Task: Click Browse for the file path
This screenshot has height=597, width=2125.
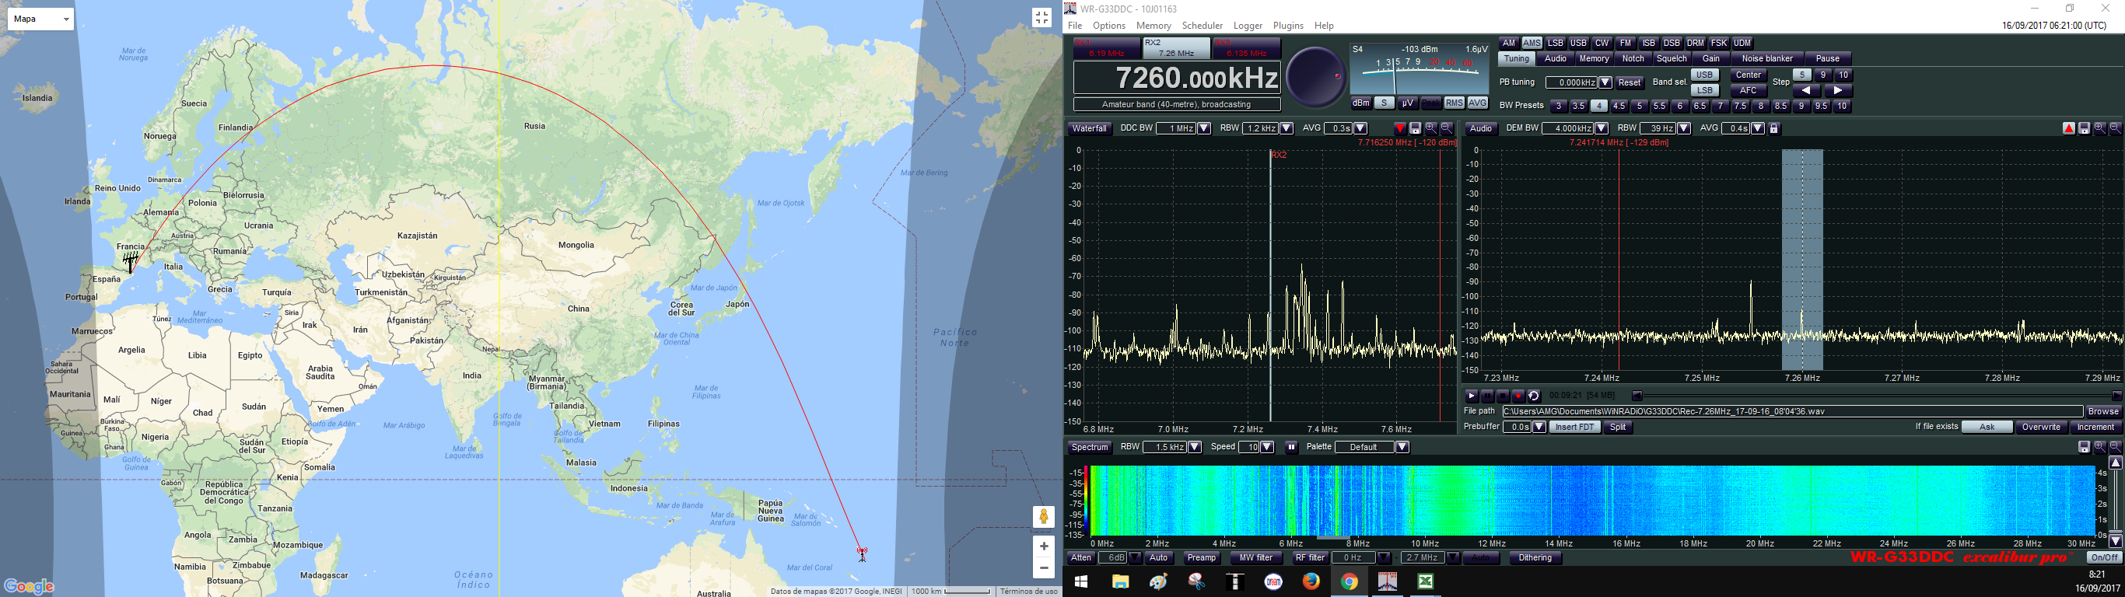Action: [x=2102, y=411]
